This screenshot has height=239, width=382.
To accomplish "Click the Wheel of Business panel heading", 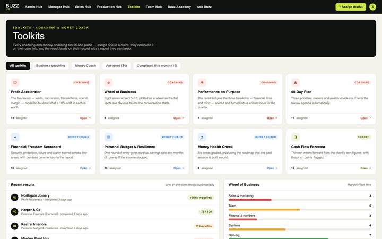I will click(244, 185).
